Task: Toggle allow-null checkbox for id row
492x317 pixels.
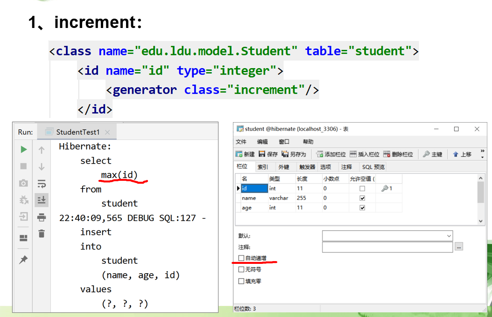Action: click(362, 188)
